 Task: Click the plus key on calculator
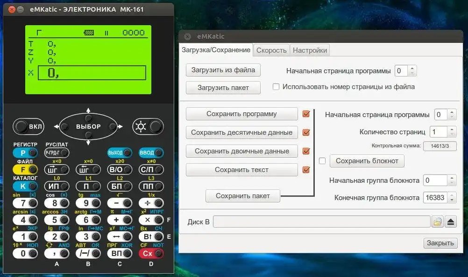(120, 220)
